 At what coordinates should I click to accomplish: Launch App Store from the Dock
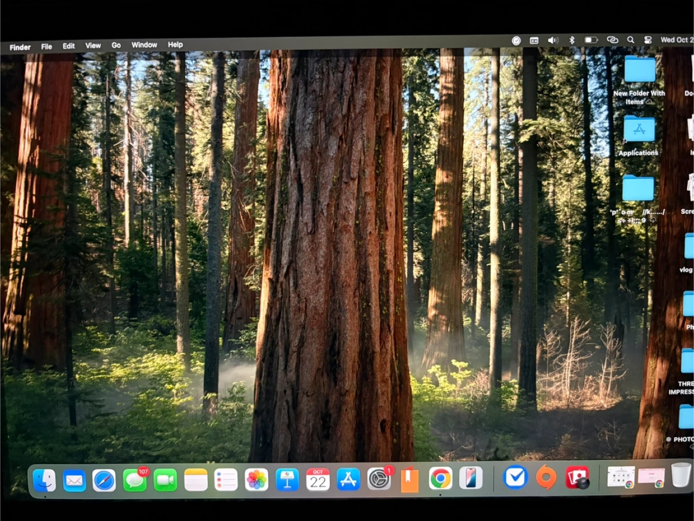pos(348,480)
